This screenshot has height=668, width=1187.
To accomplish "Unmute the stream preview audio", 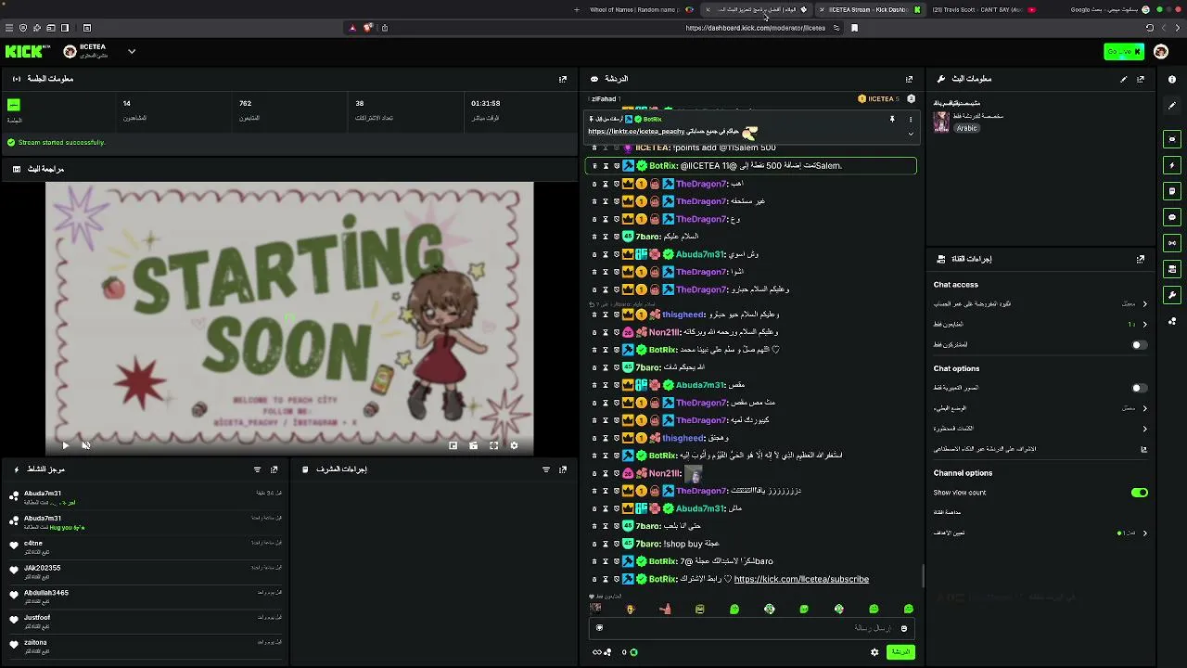I will [85, 446].
